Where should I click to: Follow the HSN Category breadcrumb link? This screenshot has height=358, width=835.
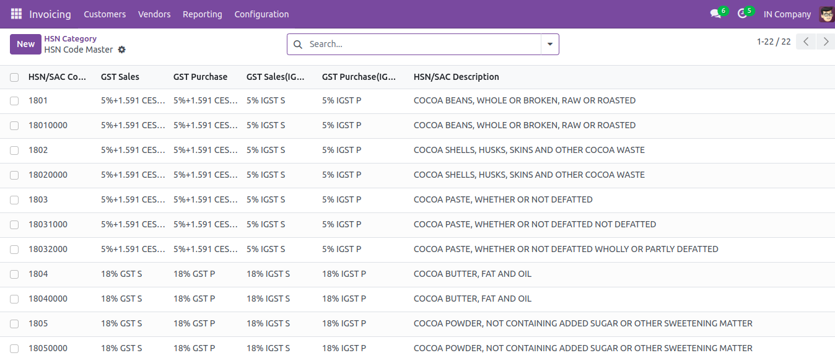coord(70,38)
